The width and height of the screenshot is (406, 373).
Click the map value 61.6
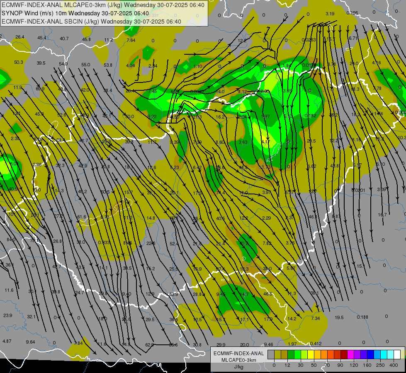click(82, 217)
